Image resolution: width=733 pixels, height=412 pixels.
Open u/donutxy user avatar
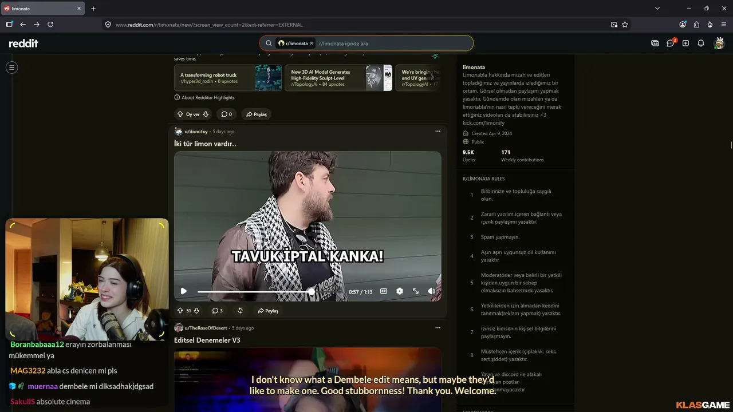[x=179, y=132]
